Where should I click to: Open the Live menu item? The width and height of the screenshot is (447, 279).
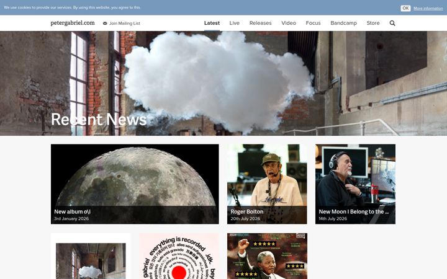coord(234,23)
